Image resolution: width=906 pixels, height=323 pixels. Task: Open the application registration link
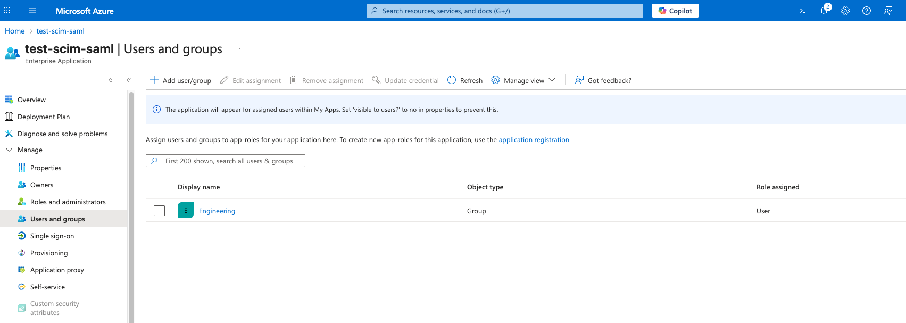[x=534, y=140]
